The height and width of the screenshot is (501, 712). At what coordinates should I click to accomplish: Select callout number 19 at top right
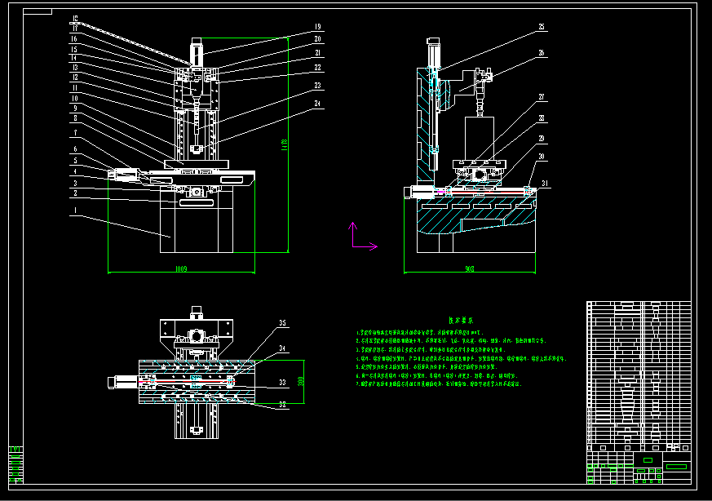click(x=317, y=27)
